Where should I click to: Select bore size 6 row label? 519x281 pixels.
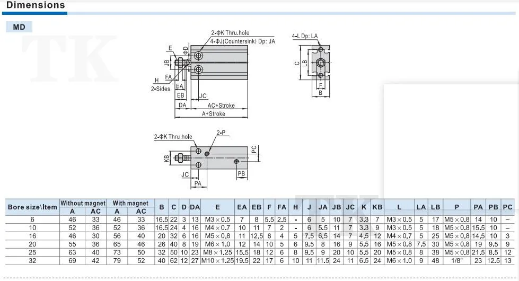pos(31,219)
